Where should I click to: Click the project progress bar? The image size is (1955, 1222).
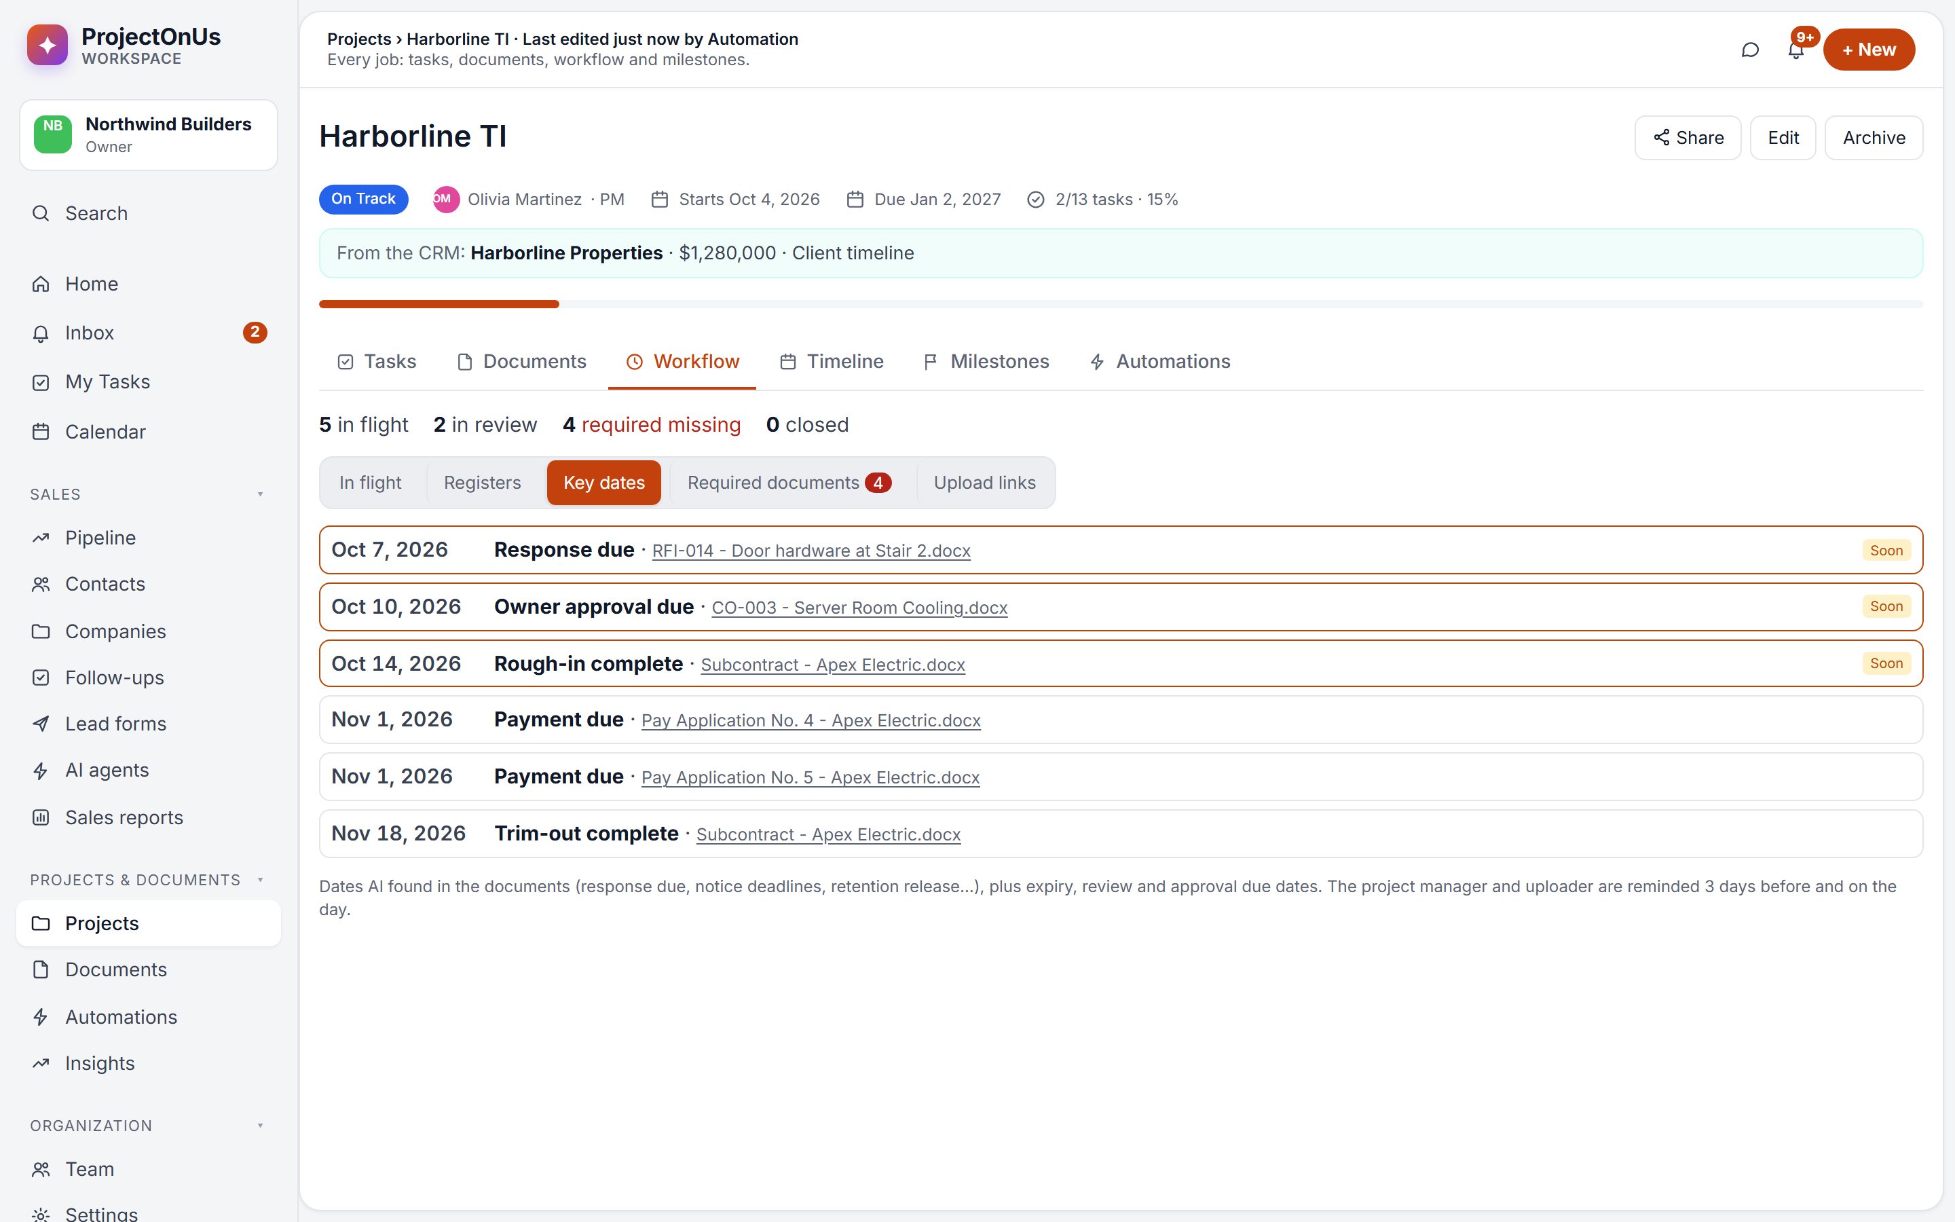1121,304
